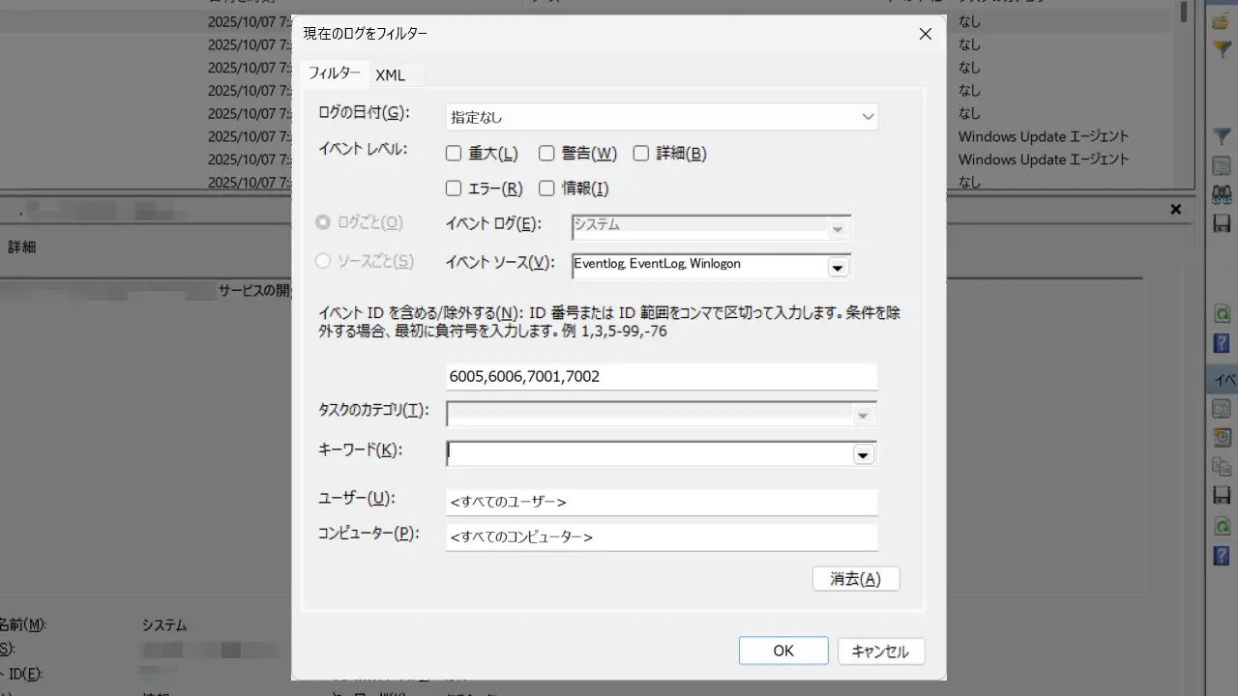Click the yellow funnel create custom view icon
The width and height of the screenshot is (1238, 696).
1222,49
